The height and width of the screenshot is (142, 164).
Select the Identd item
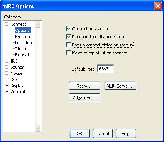coord(21,49)
